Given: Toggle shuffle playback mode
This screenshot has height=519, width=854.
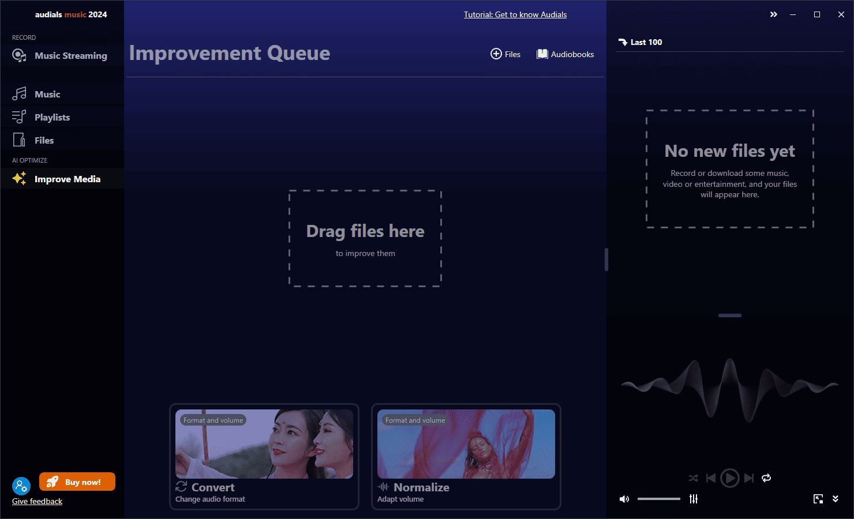Looking at the screenshot, I should pos(693,478).
